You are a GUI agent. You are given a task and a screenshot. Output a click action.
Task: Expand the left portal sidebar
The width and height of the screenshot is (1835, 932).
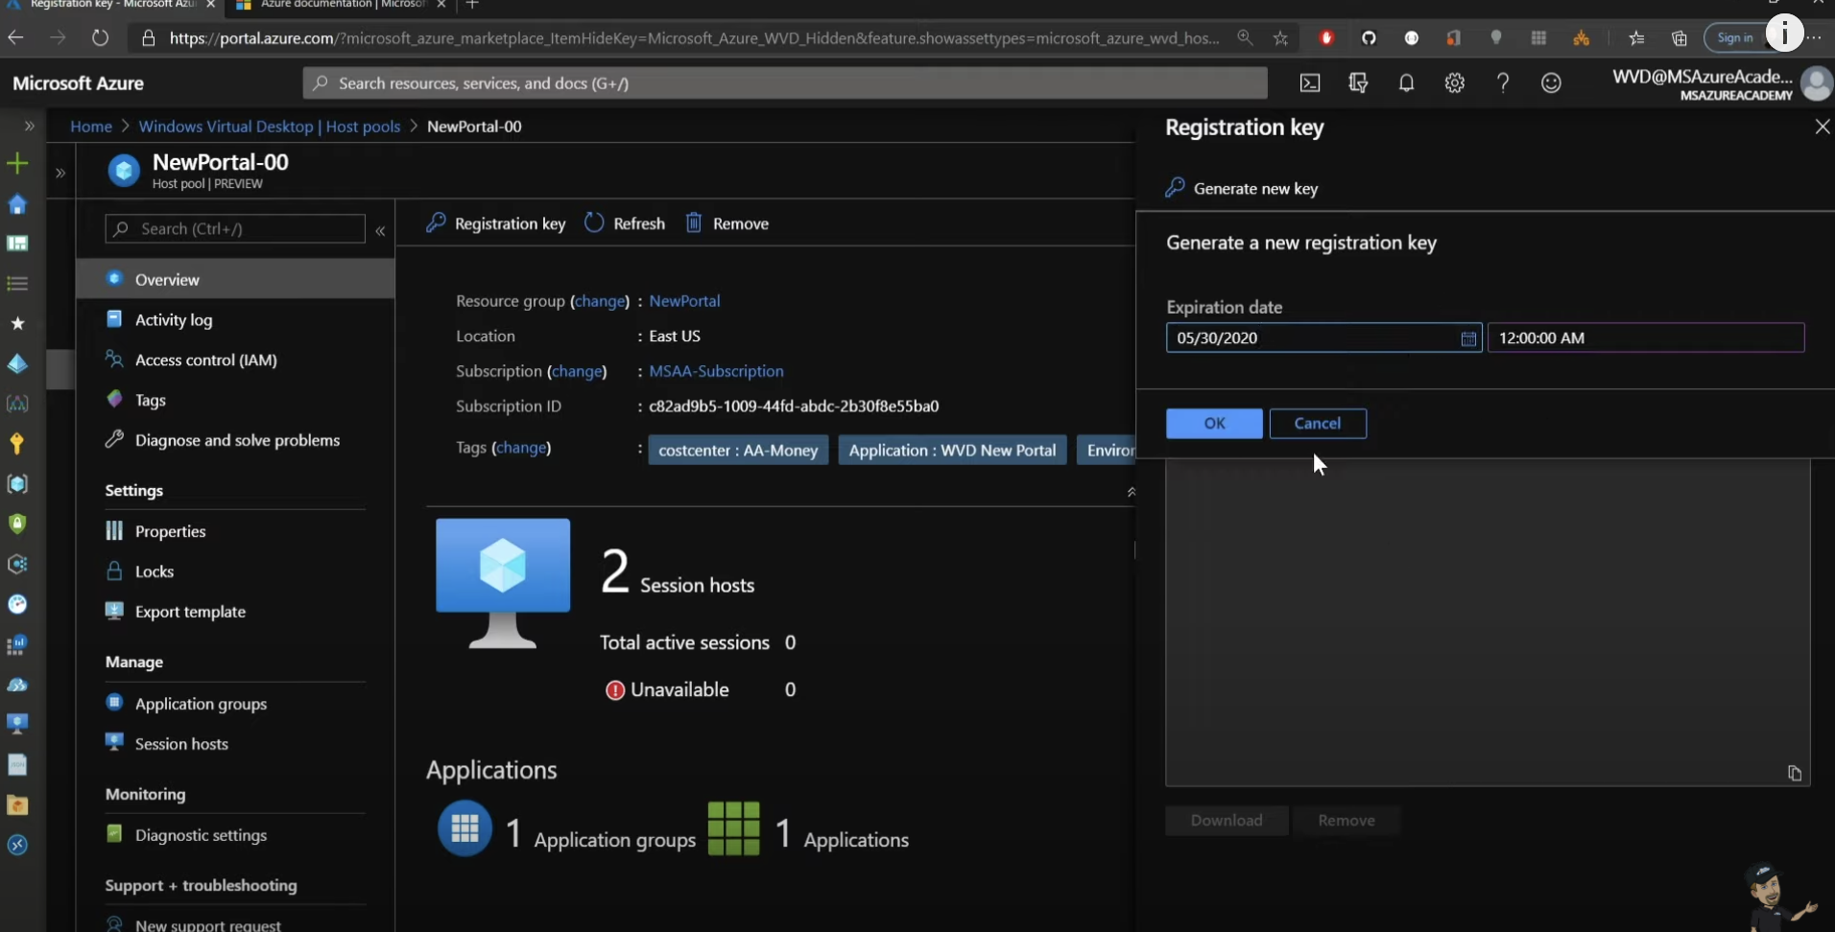pyautogui.click(x=29, y=126)
